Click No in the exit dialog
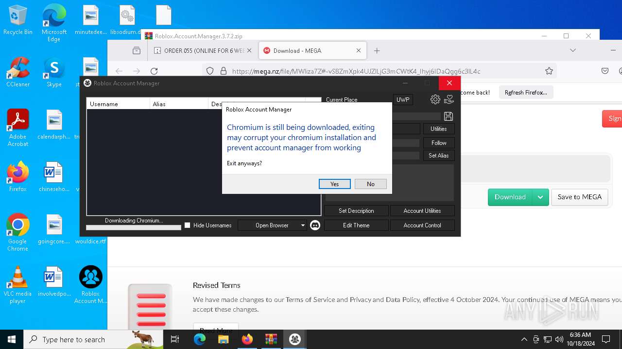This screenshot has width=622, height=349. 370,184
